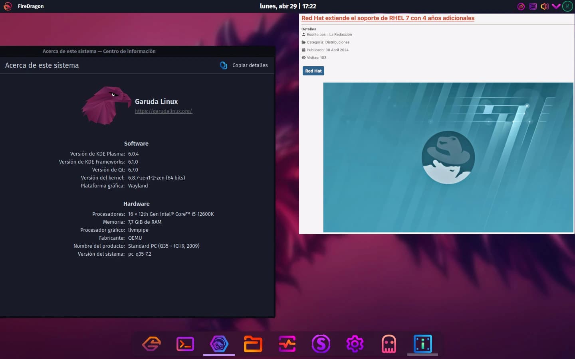Click the author person icon in article
575x359 pixels.
pos(303,35)
